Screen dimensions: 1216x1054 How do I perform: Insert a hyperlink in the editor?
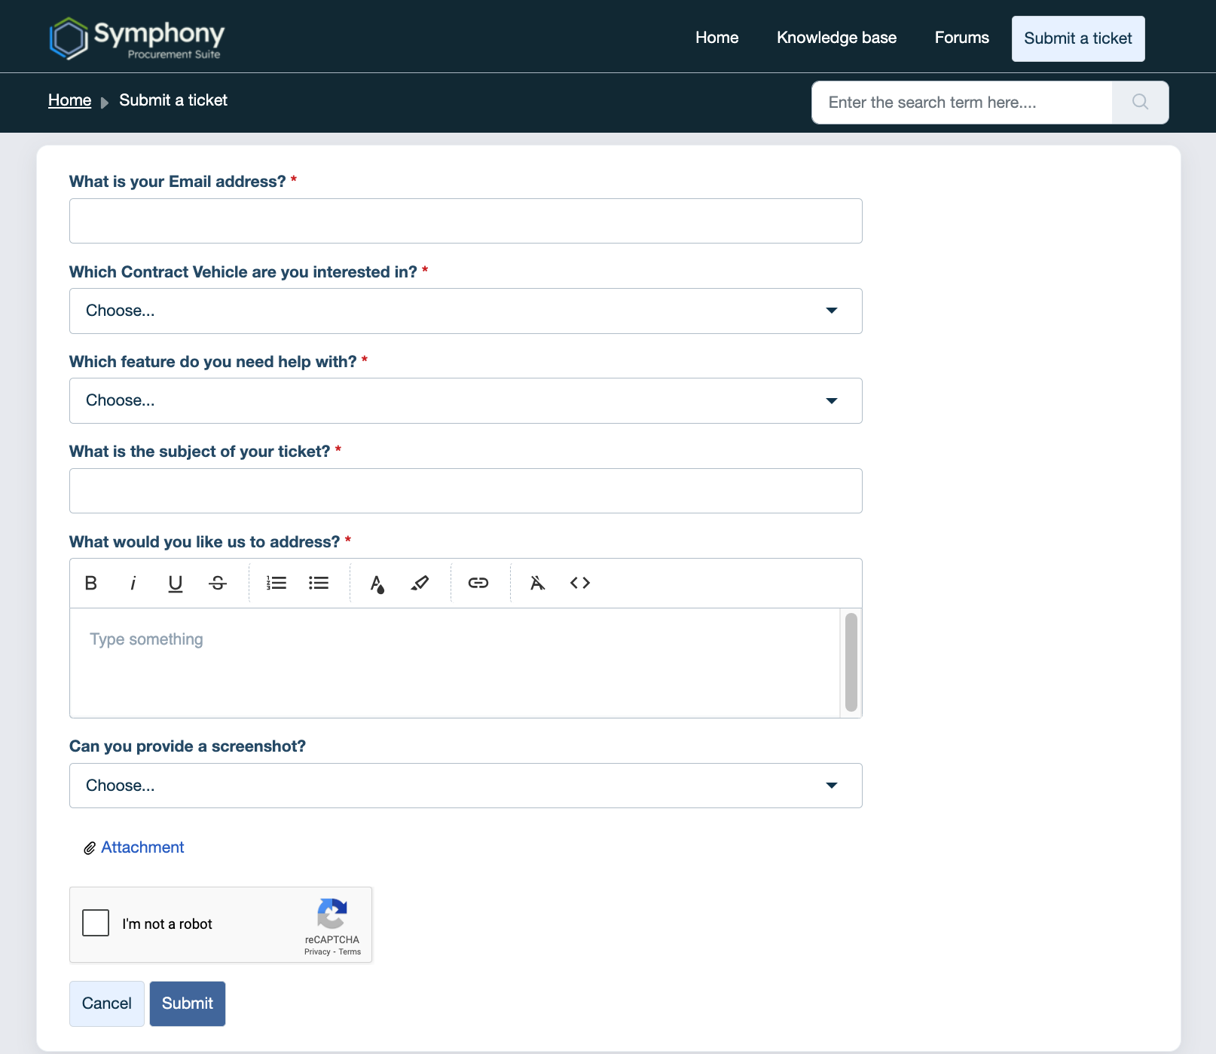pyautogui.click(x=479, y=582)
